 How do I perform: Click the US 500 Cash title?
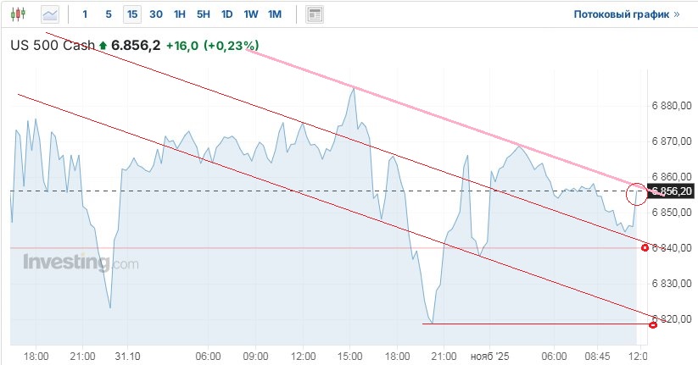[53, 46]
